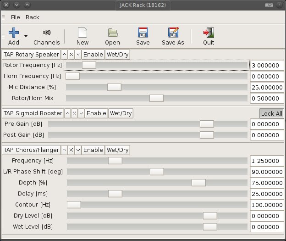Open the Channels speaker icon
The height and width of the screenshot is (241, 286).
[46, 33]
